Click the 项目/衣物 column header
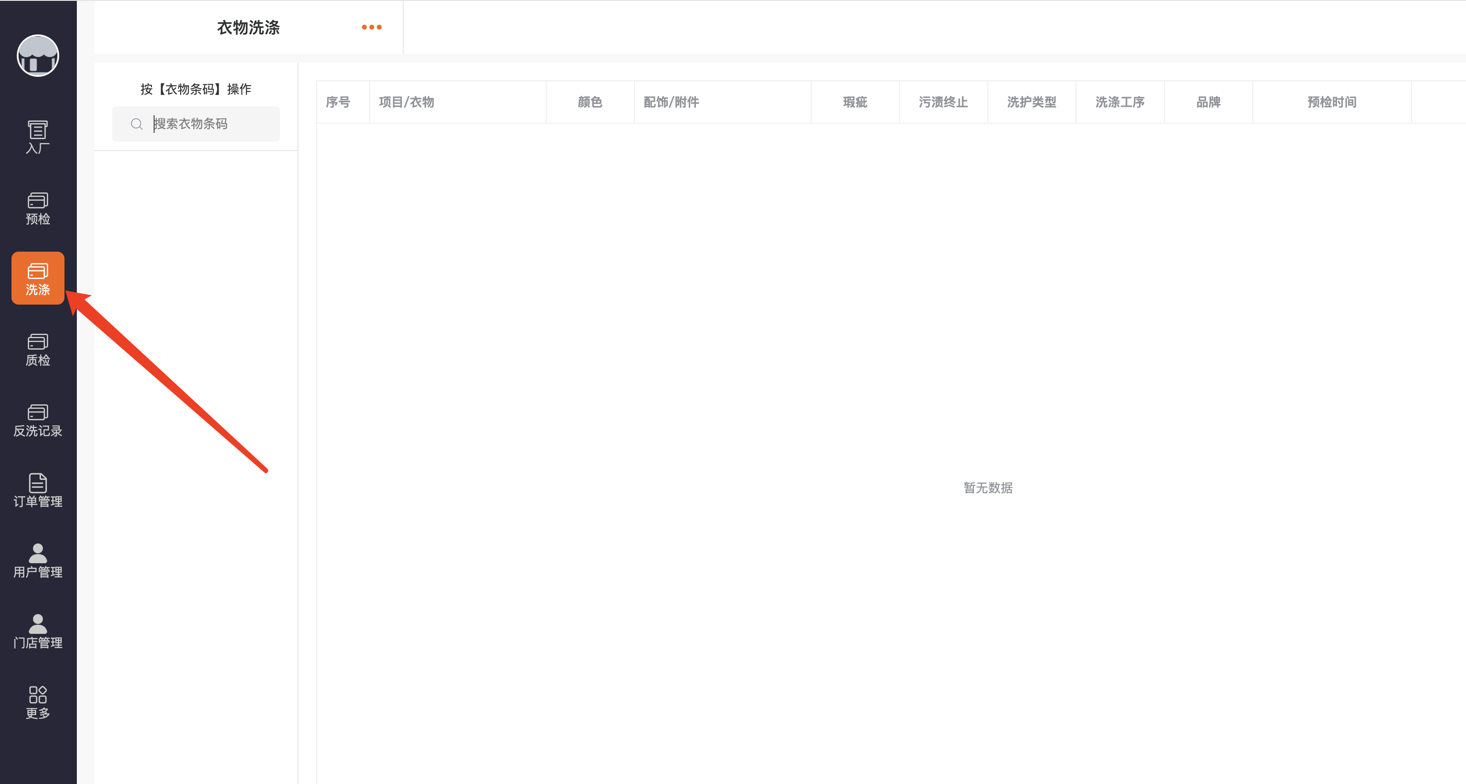 pos(406,102)
